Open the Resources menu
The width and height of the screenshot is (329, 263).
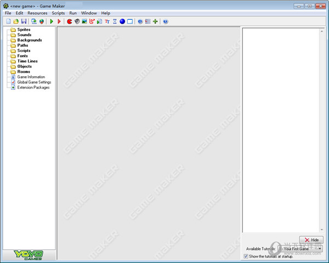click(37, 13)
